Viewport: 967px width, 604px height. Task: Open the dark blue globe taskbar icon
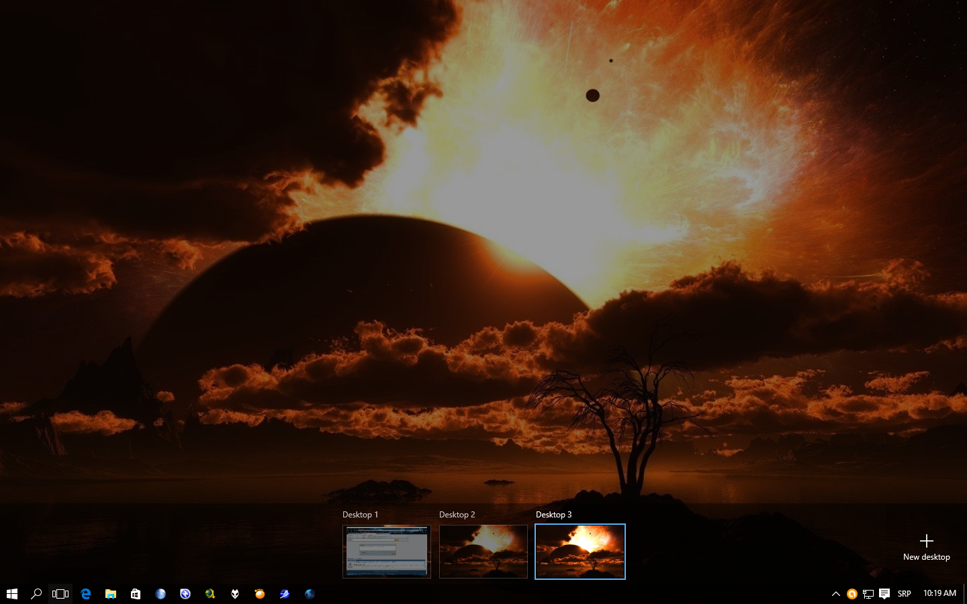tap(310, 594)
